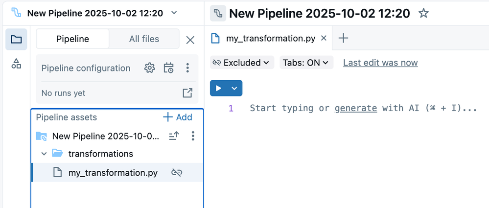The width and height of the screenshot is (489, 208).
Task: Click the Last edit was now link
Action: coord(380,63)
